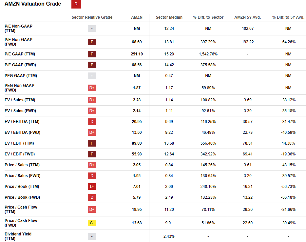The height and width of the screenshot is (242, 306).
Task: Click the % Diff. to 5Y Avg. column header
Action: coord(288,17)
